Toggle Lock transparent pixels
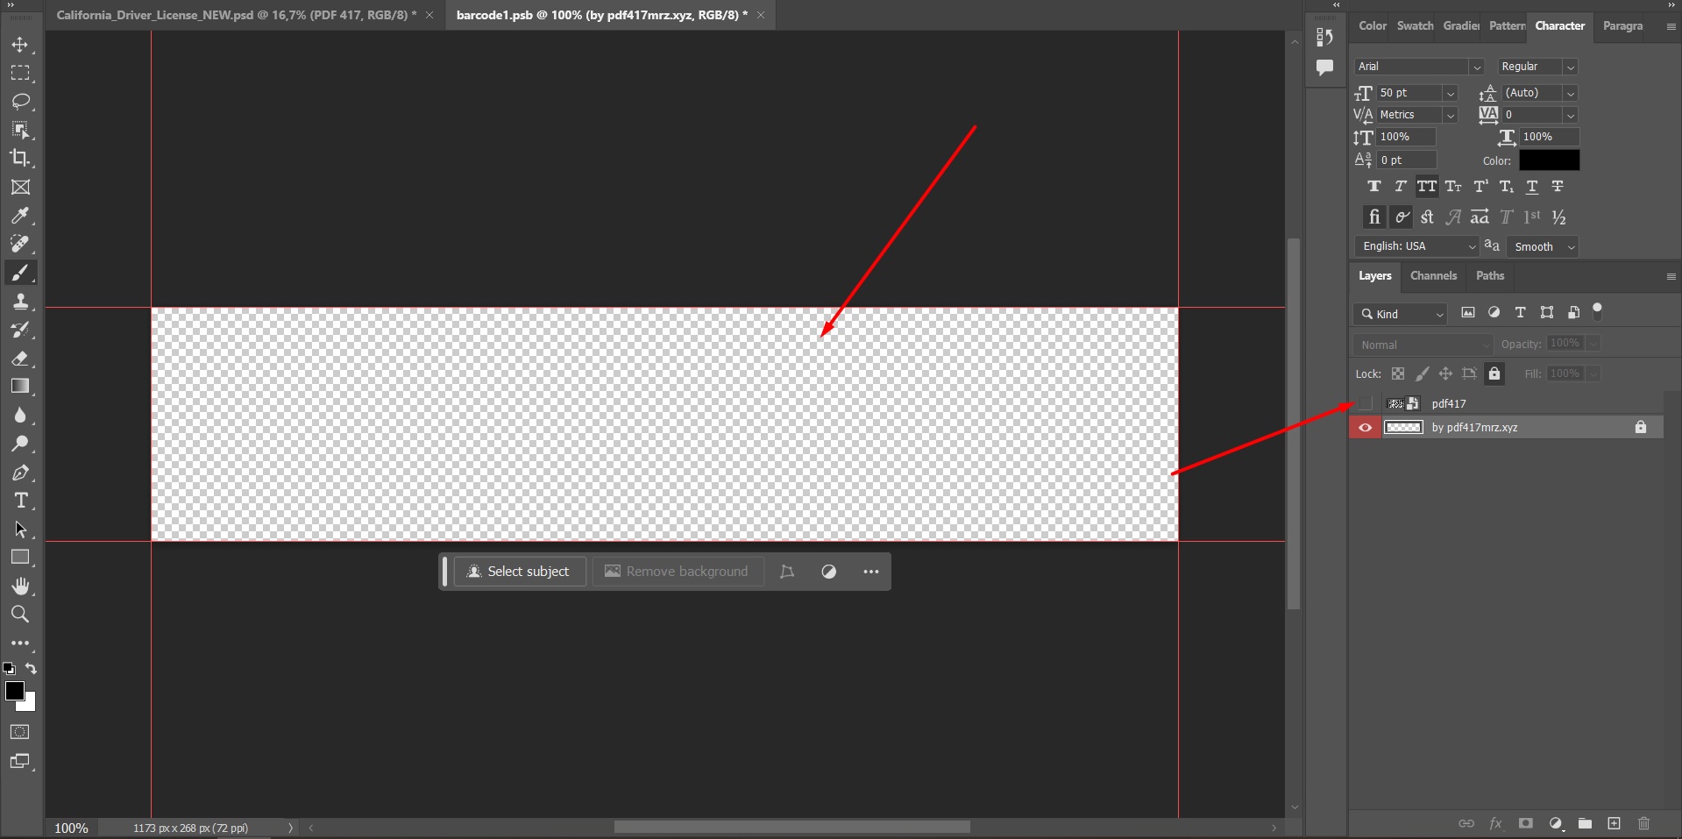The image size is (1682, 839). pos(1398,373)
